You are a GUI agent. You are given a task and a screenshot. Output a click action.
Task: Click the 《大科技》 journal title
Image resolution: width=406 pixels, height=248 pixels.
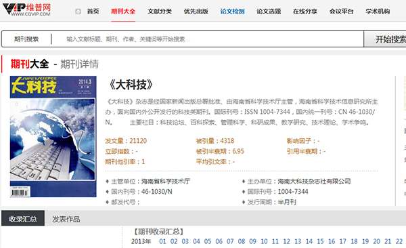(x=131, y=85)
